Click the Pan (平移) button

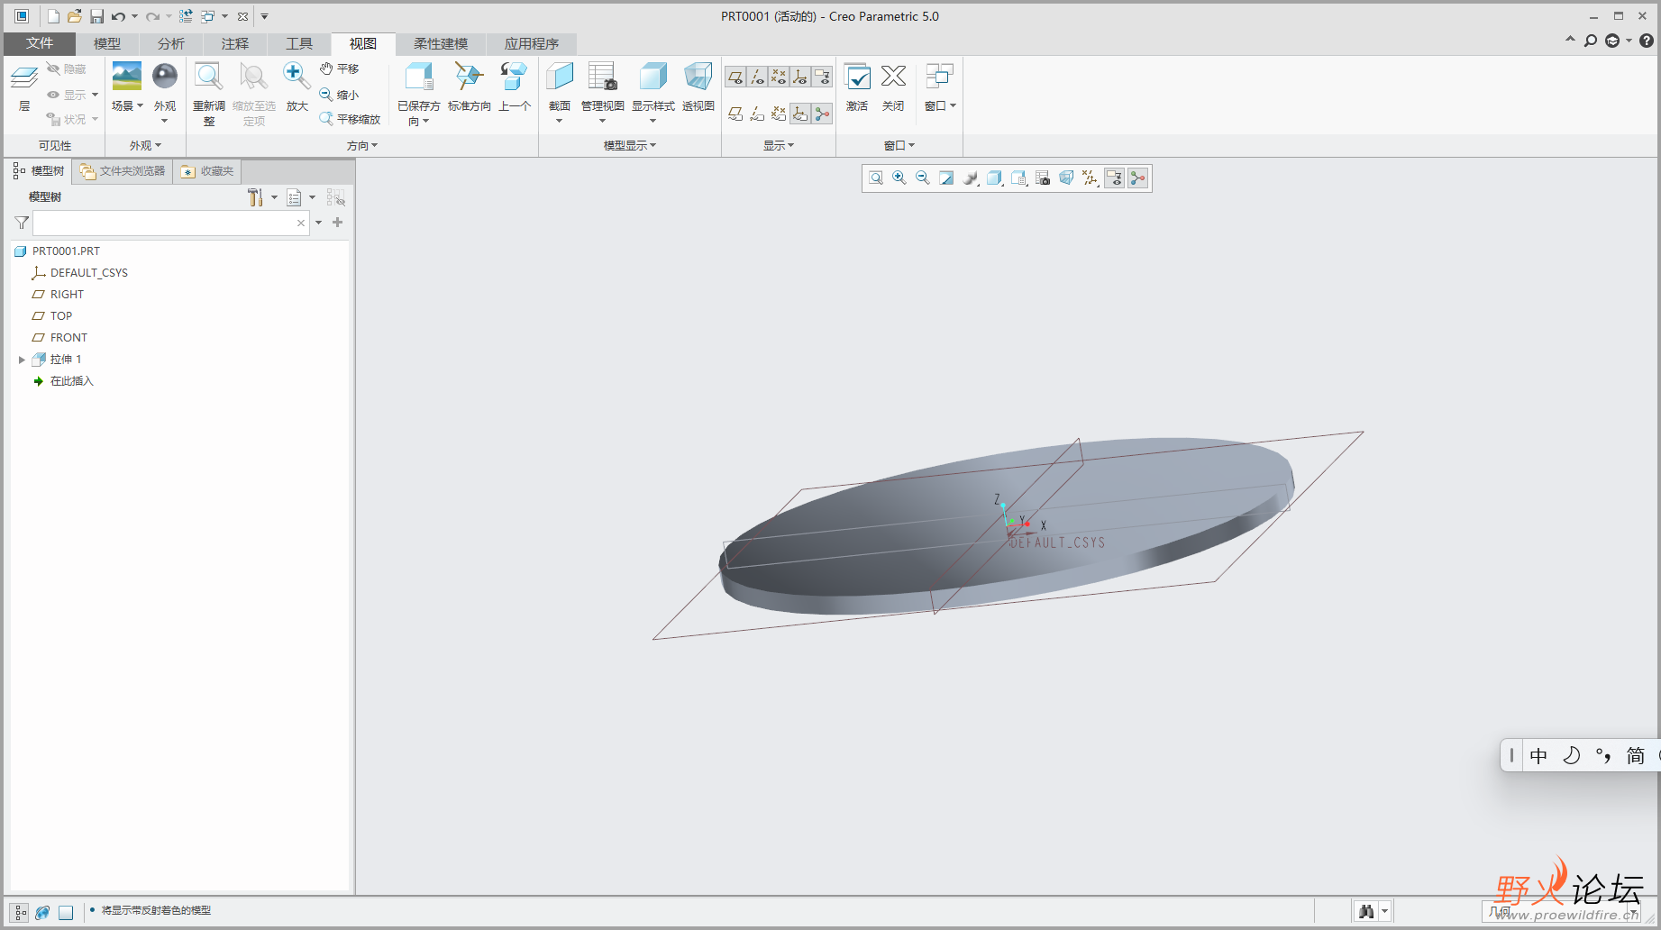[340, 68]
